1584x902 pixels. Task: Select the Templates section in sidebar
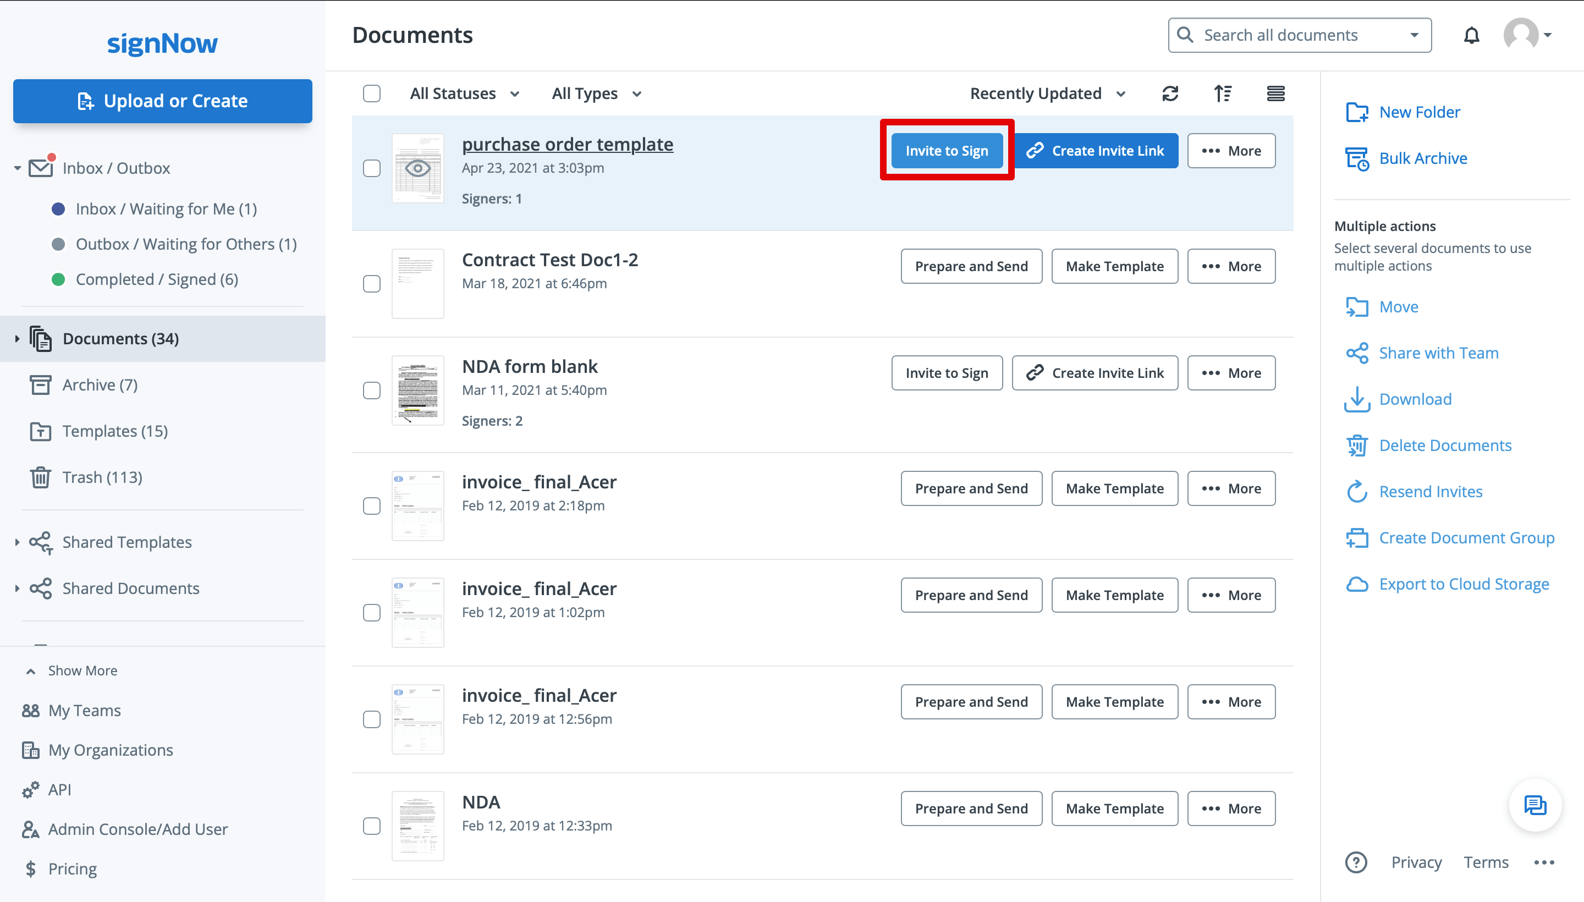(x=114, y=430)
